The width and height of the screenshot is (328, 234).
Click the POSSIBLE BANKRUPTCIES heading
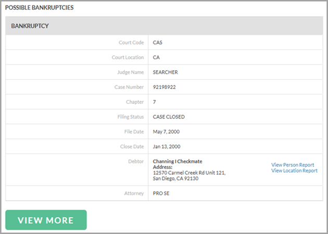pos(39,8)
